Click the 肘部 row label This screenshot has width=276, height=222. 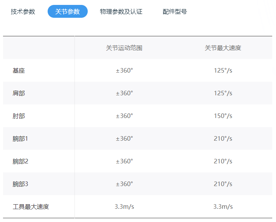[19, 116]
